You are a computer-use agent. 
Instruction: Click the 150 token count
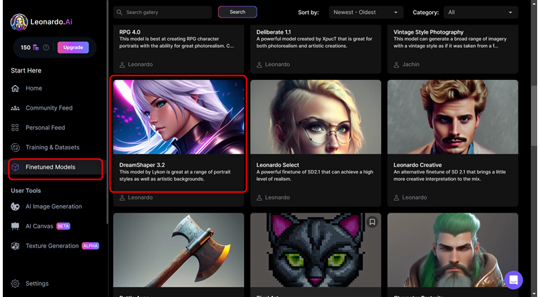point(25,48)
